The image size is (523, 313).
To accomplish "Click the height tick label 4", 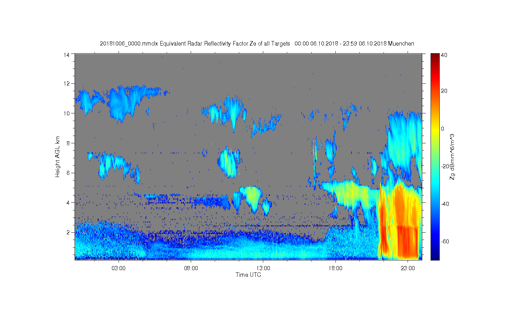I will point(68,203).
